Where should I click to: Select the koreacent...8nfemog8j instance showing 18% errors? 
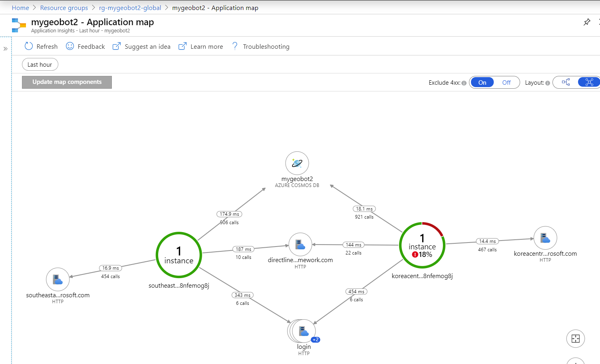[422, 245]
